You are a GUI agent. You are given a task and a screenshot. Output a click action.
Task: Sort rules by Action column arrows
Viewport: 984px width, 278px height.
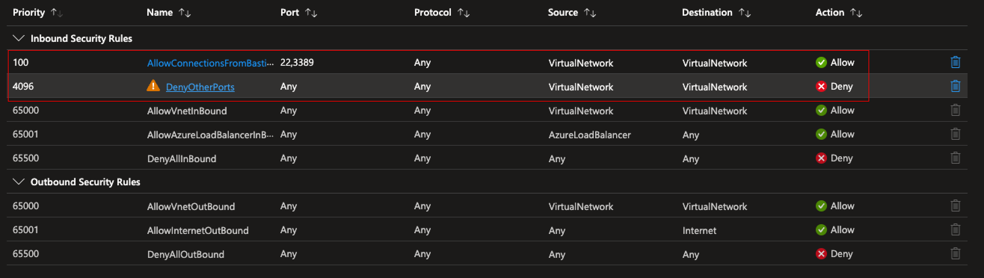856,13
